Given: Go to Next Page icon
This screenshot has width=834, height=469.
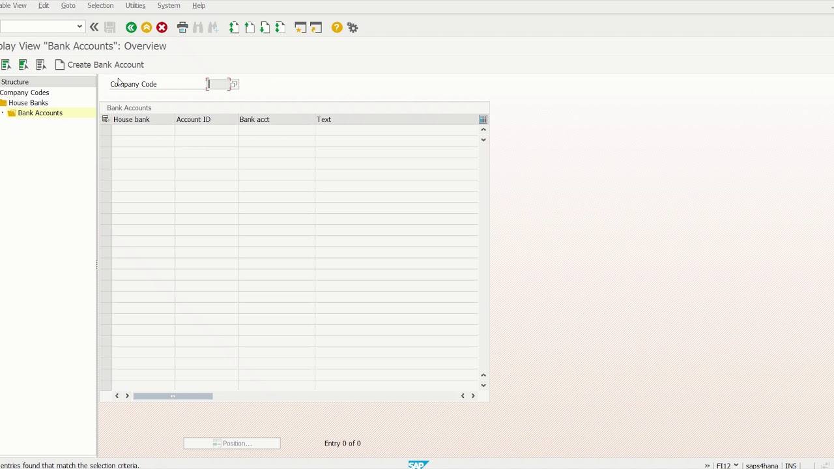Looking at the screenshot, I should click(265, 27).
